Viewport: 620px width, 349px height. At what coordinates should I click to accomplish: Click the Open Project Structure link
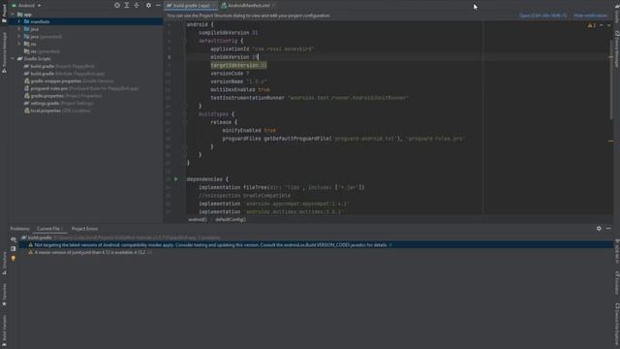[542, 16]
